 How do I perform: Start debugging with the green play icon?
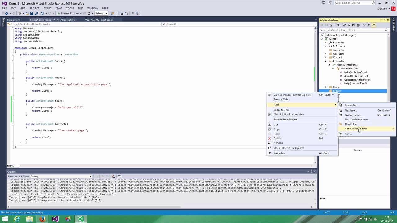coord(58,13)
